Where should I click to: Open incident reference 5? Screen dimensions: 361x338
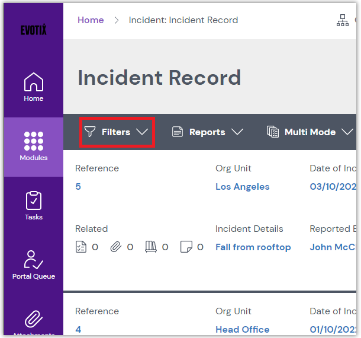pyautogui.click(x=78, y=187)
